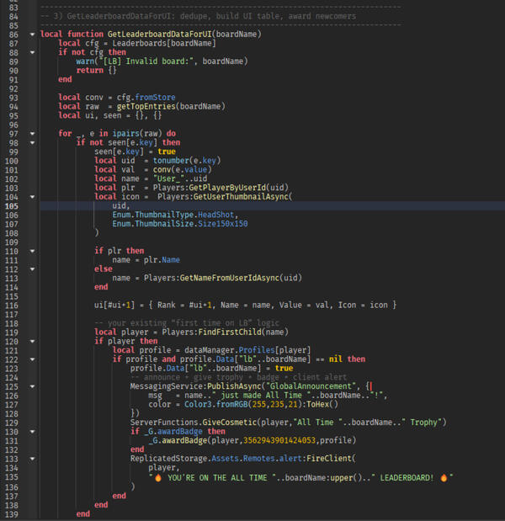Click 'nil then' on line 122
This screenshot has width=505, height=521.
click(347, 359)
